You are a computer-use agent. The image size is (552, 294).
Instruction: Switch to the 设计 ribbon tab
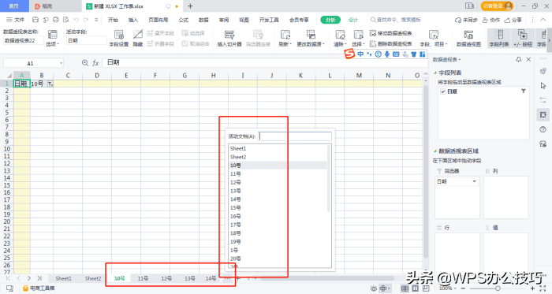(x=352, y=20)
